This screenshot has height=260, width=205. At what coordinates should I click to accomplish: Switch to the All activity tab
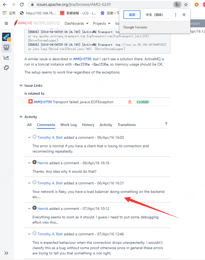(29, 125)
